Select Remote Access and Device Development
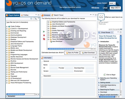The width and height of the screenshot is (125, 99). tap(24, 59)
